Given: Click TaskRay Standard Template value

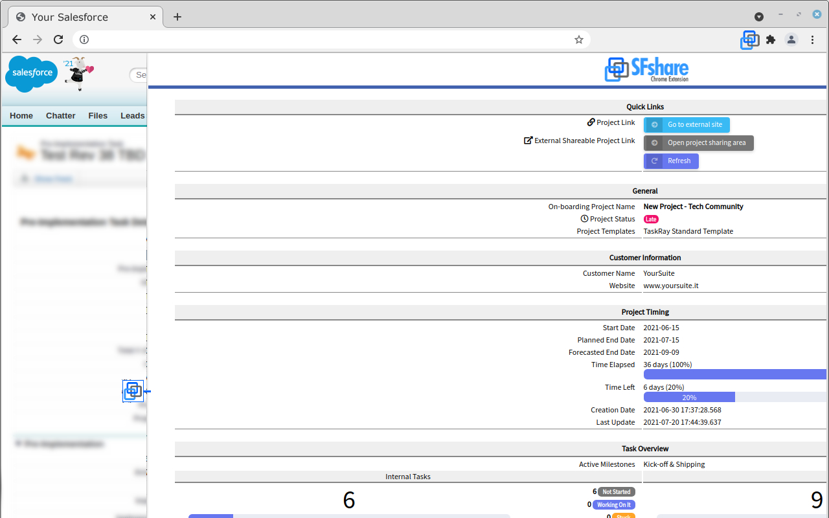Looking at the screenshot, I should [688, 231].
